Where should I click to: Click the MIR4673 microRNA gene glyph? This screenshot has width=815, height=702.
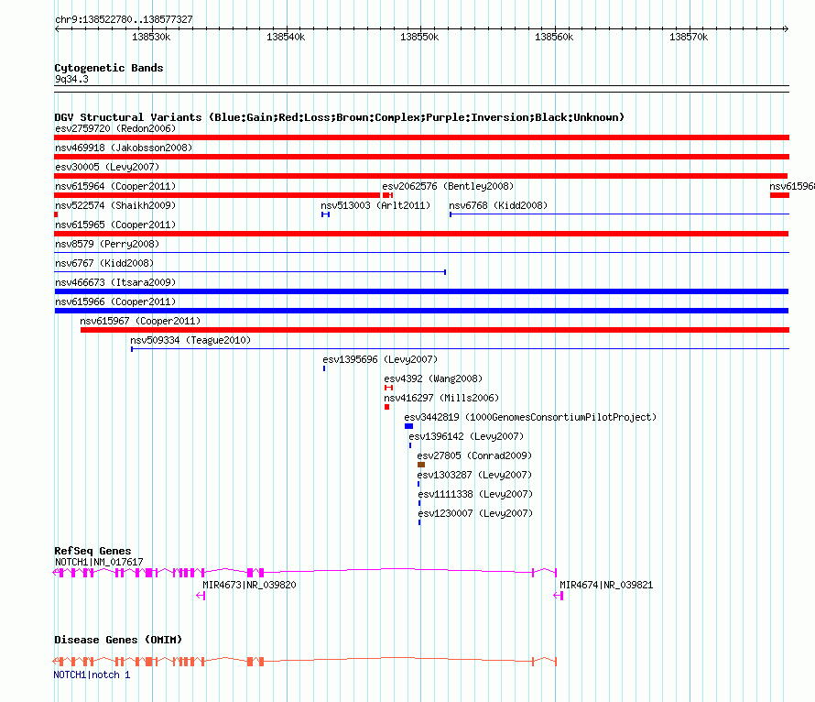(201, 596)
